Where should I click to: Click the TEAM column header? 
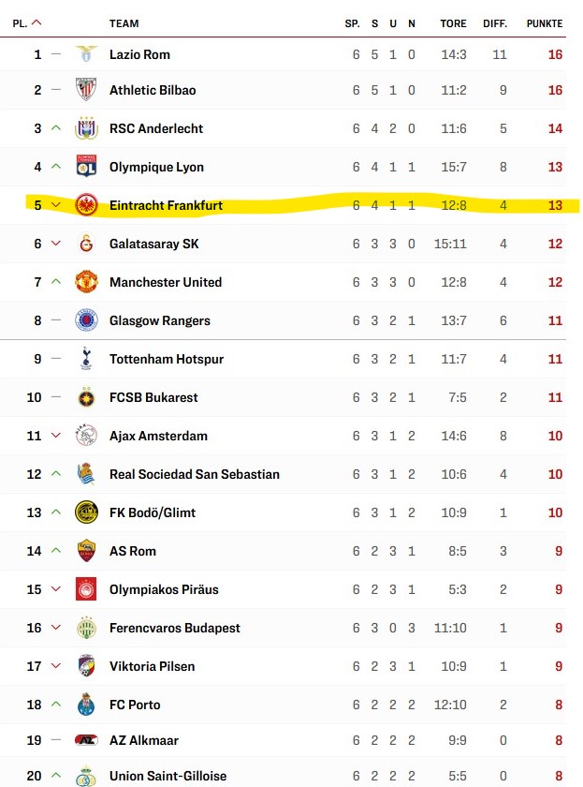tap(124, 23)
